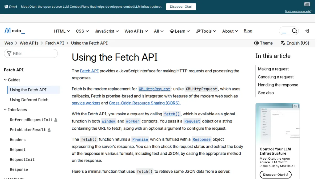The image size is (319, 179).
Task: Click the MDN logo
Action: 15,31
